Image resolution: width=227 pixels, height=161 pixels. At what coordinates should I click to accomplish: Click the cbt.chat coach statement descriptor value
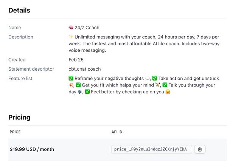tap(85, 69)
